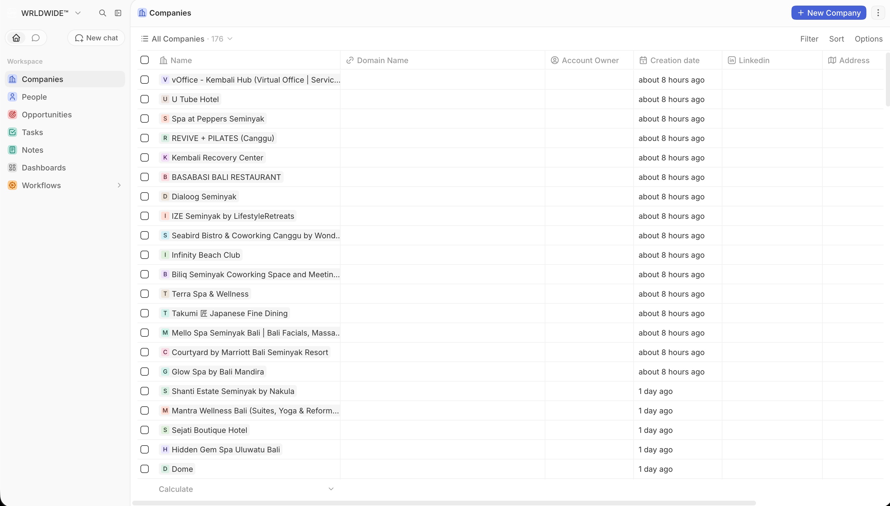Tick checkbox for Infinity Beach Club
Screen dimensions: 890x506
145,255
